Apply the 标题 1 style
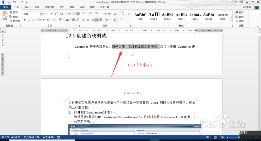The width and height of the screenshot is (261, 141). [153, 16]
